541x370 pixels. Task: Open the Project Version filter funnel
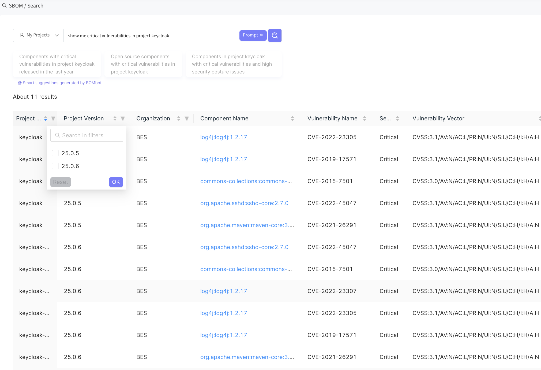(123, 119)
